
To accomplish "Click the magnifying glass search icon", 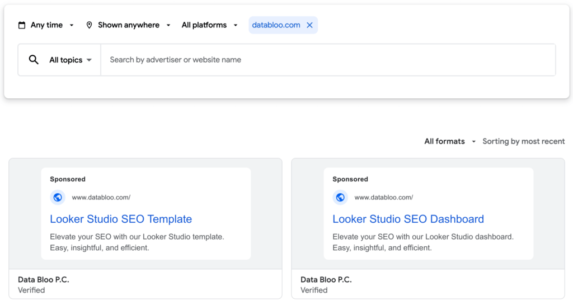I will point(34,60).
